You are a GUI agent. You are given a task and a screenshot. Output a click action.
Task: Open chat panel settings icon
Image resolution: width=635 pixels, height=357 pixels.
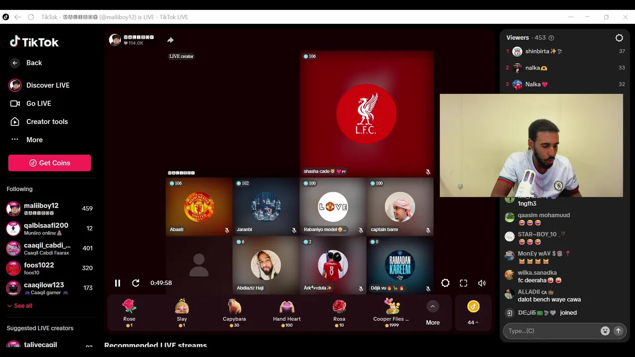(x=619, y=38)
